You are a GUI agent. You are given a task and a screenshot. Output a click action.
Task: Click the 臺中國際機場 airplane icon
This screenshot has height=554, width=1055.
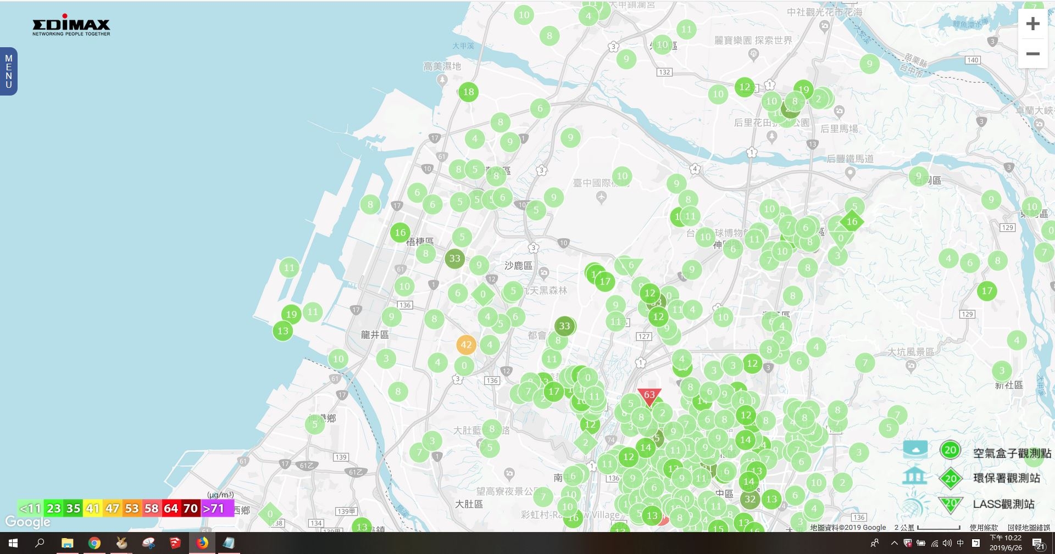coord(601,197)
